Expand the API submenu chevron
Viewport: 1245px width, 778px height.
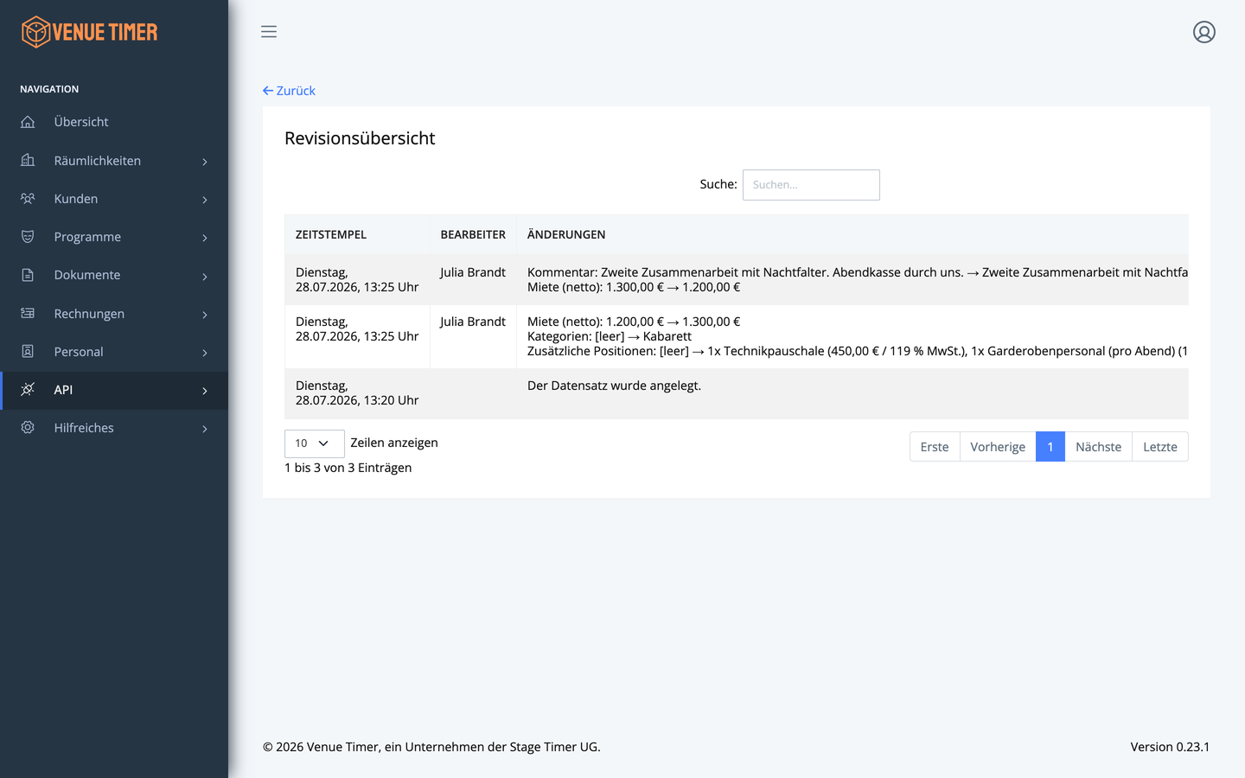[x=205, y=391]
